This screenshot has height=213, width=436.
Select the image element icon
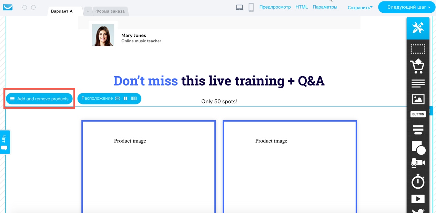418,99
